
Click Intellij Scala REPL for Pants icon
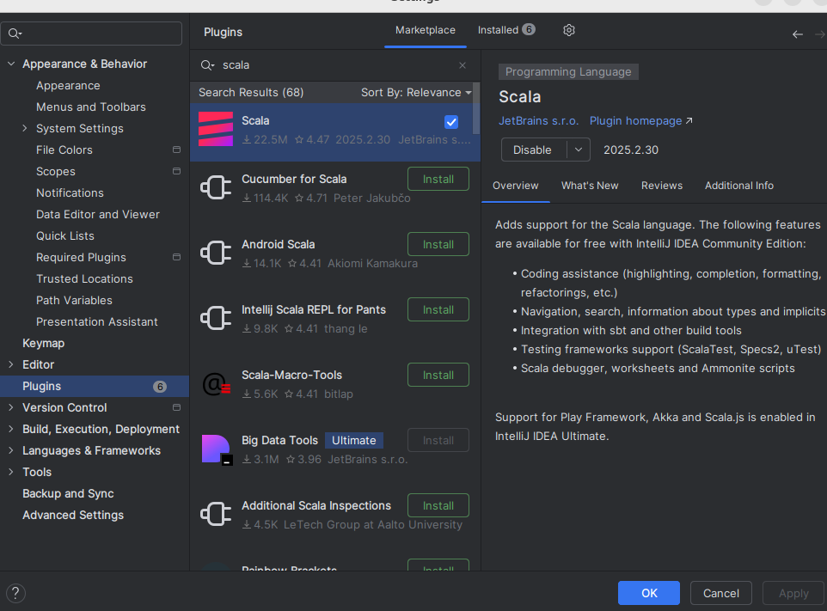(x=216, y=318)
